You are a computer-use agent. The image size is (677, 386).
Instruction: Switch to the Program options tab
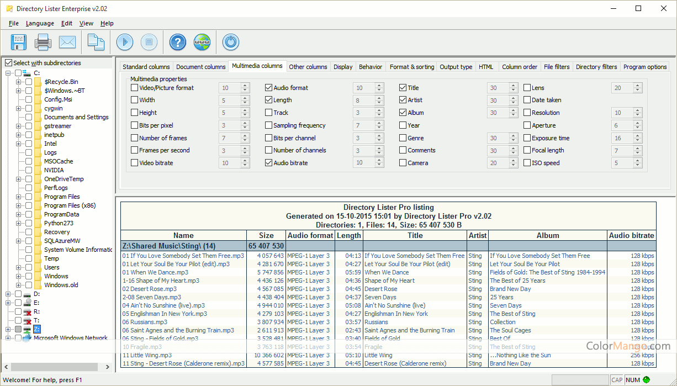(645, 67)
